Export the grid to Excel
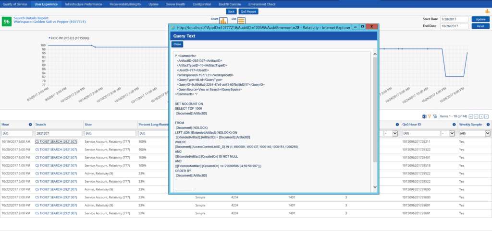This screenshot has width=492, height=231. (x=424, y=116)
